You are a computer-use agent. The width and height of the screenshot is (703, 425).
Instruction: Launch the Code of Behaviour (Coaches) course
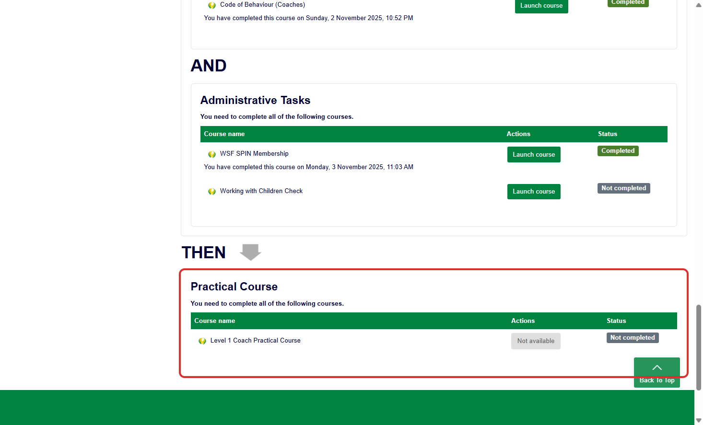coord(541,6)
